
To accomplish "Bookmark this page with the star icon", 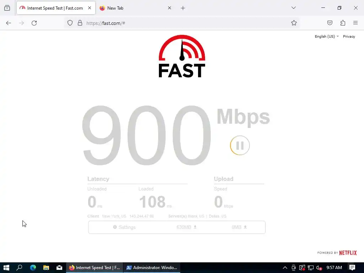I will (x=294, y=23).
